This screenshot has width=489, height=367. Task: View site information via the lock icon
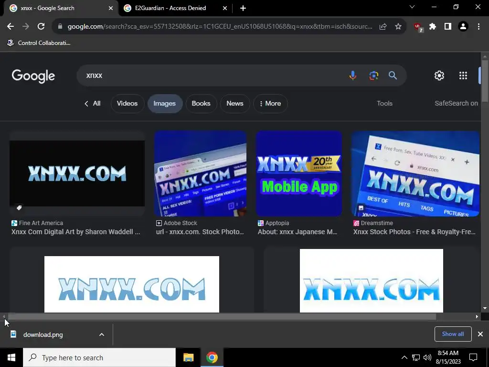(60, 27)
